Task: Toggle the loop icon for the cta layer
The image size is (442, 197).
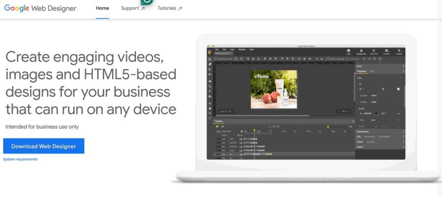Action: point(241,154)
